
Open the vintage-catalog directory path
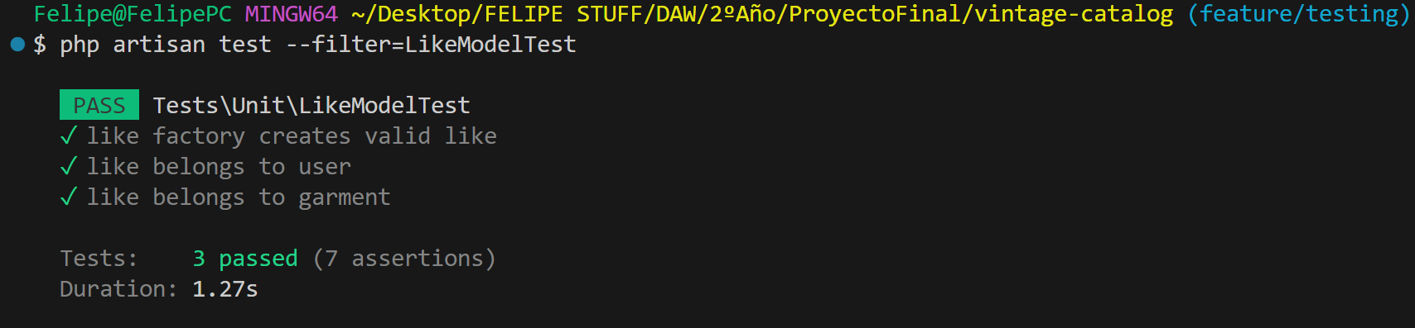click(763, 14)
